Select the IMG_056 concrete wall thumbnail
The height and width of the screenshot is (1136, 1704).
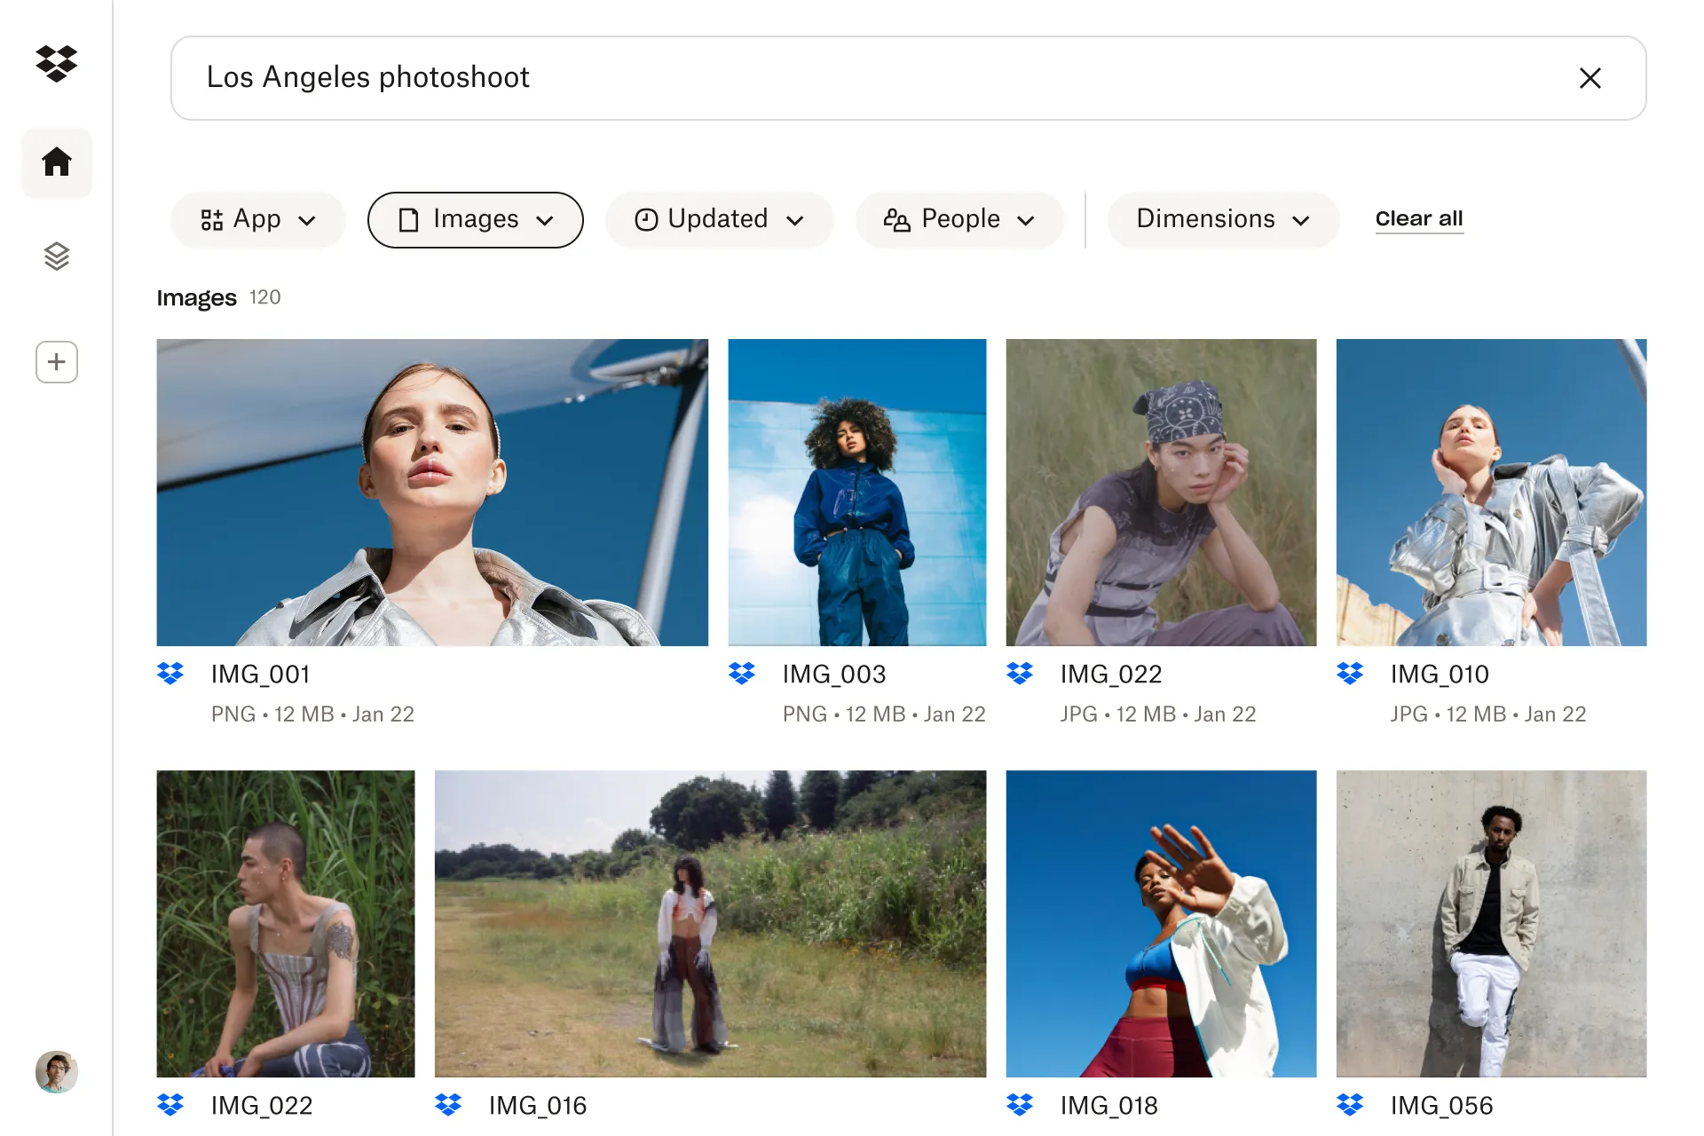coord(1491,923)
